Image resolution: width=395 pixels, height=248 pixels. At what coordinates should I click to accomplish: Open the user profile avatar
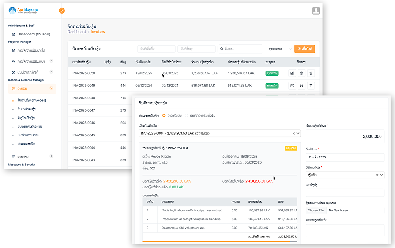coord(316,11)
